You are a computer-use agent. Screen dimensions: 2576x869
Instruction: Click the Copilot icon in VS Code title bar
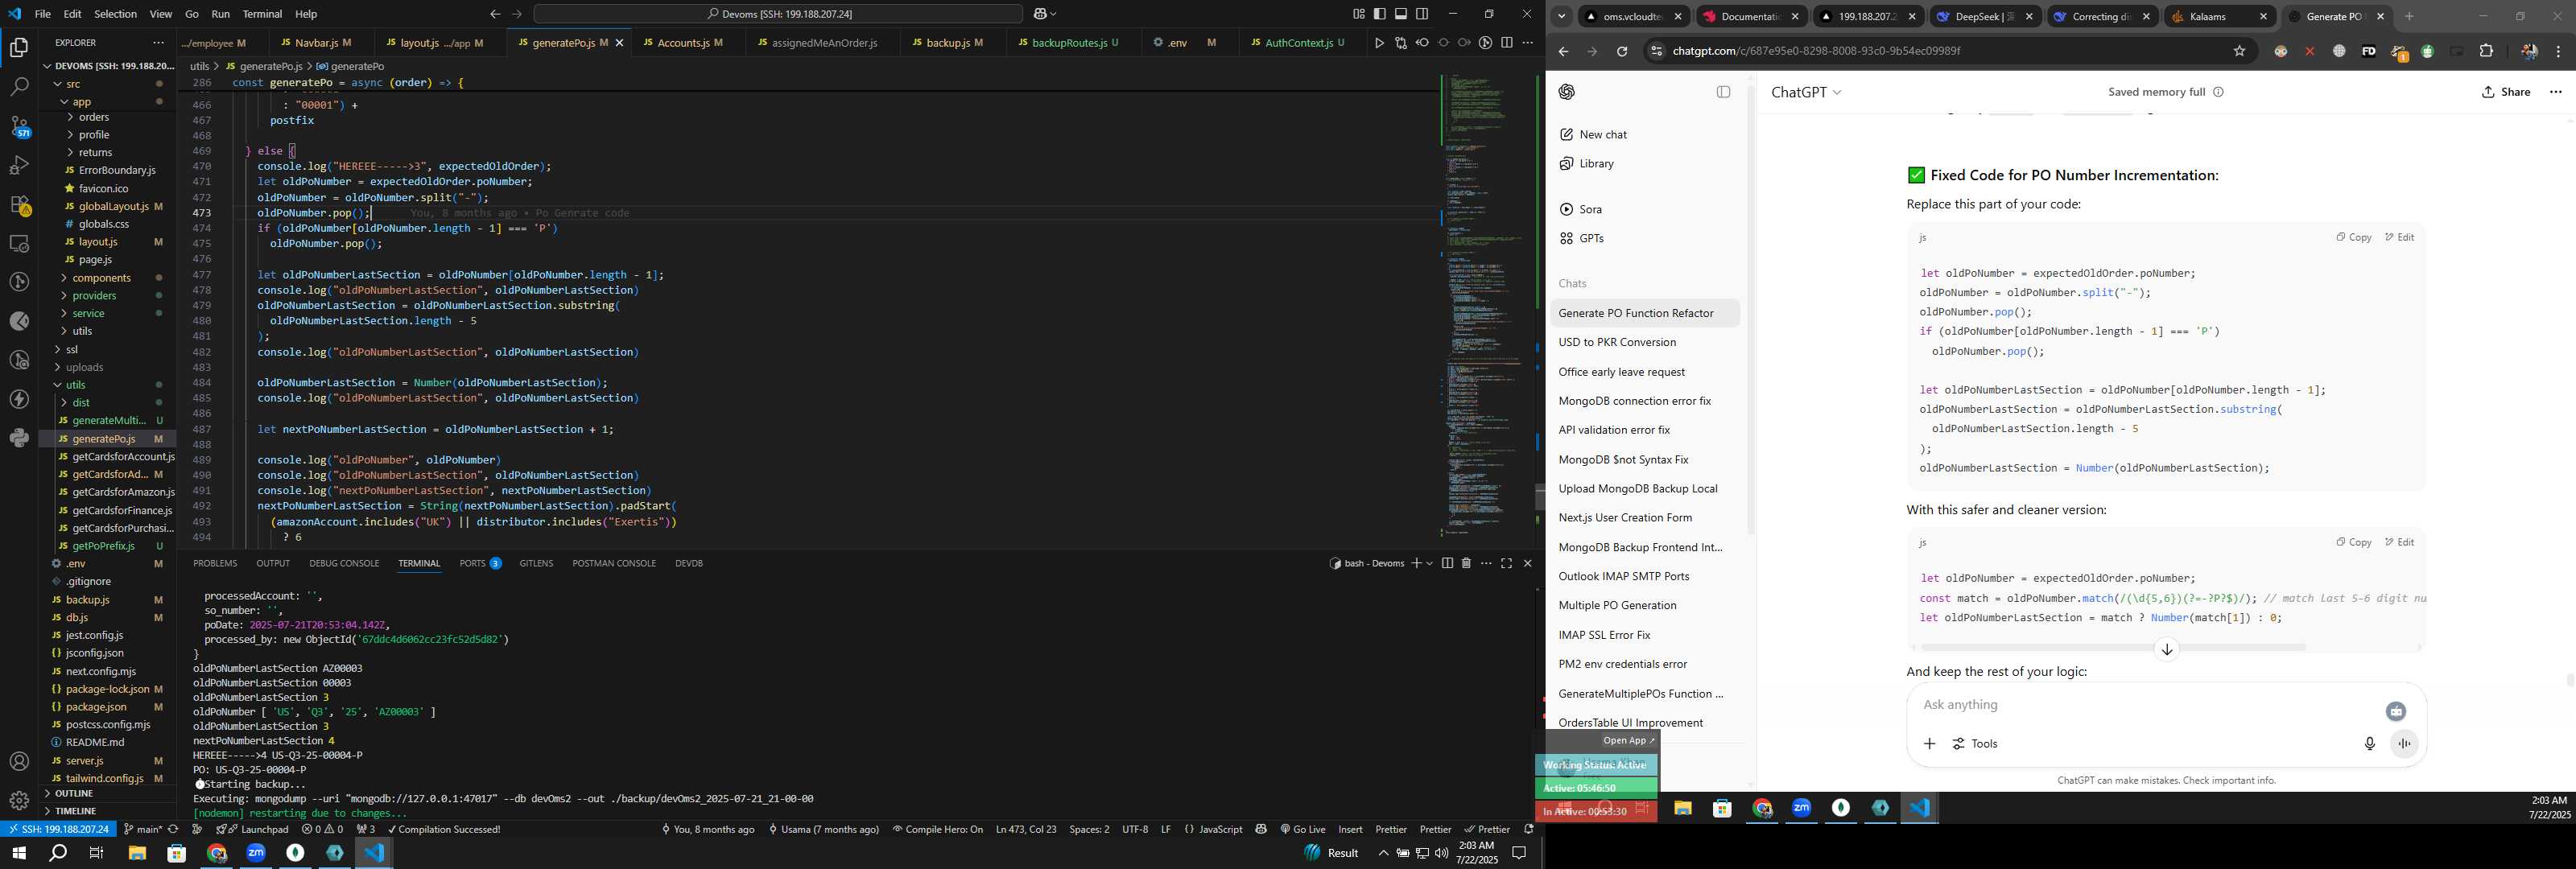coord(1040,14)
